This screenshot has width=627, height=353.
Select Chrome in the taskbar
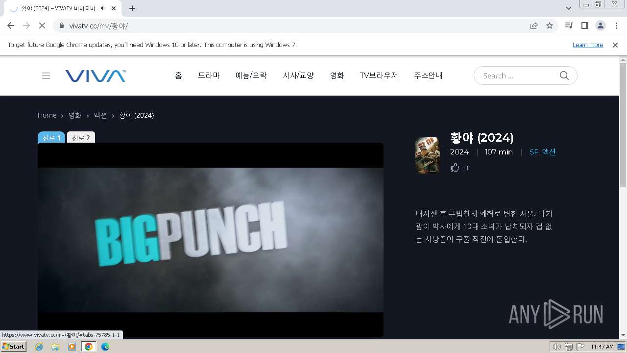coord(88,347)
